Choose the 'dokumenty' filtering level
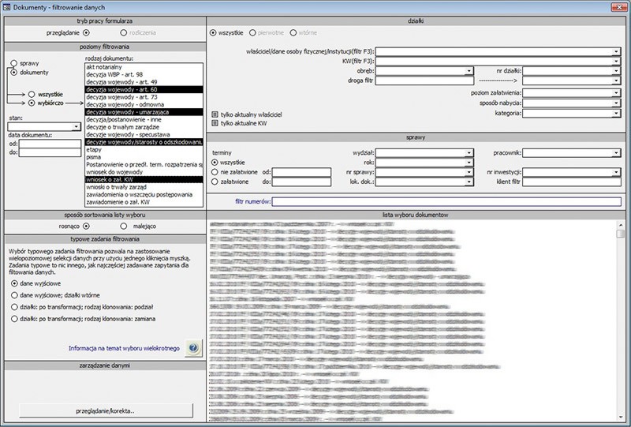The height and width of the screenshot is (427, 631). click(14, 73)
